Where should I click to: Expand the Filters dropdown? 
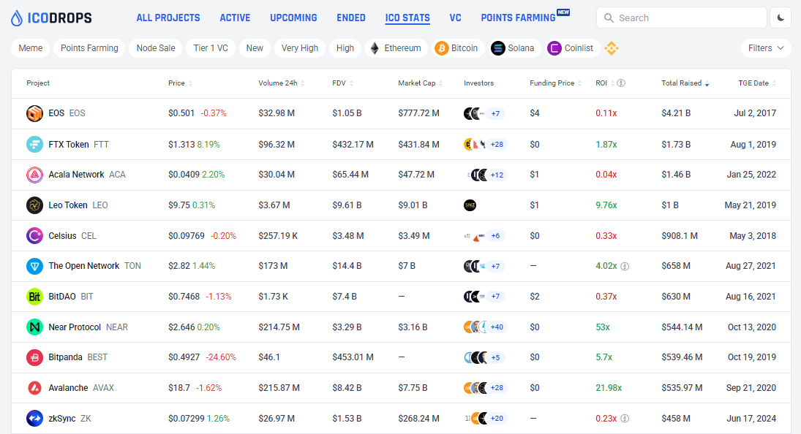pyautogui.click(x=766, y=48)
